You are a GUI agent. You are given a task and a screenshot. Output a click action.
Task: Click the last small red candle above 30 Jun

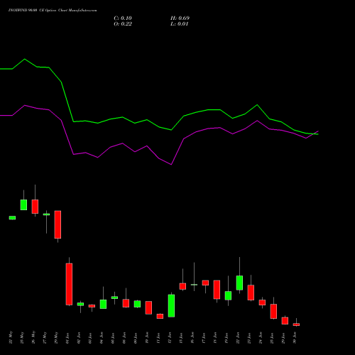(x=296, y=324)
